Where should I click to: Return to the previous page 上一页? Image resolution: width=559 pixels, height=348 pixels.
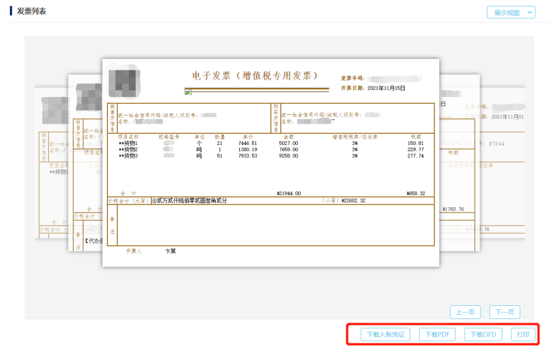tap(465, 312)
